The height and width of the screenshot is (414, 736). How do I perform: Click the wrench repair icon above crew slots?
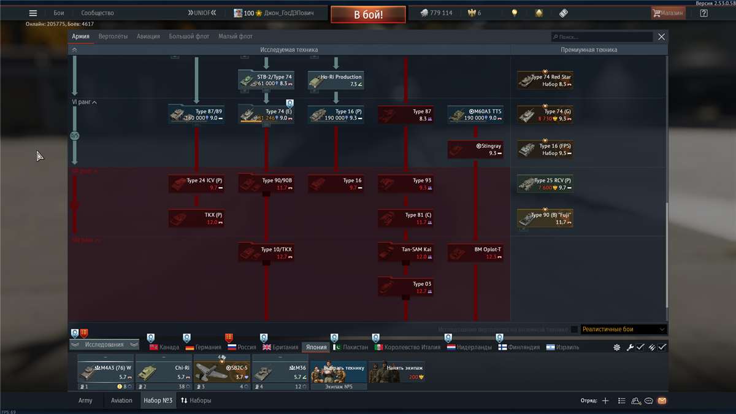[x=630, y=347]
